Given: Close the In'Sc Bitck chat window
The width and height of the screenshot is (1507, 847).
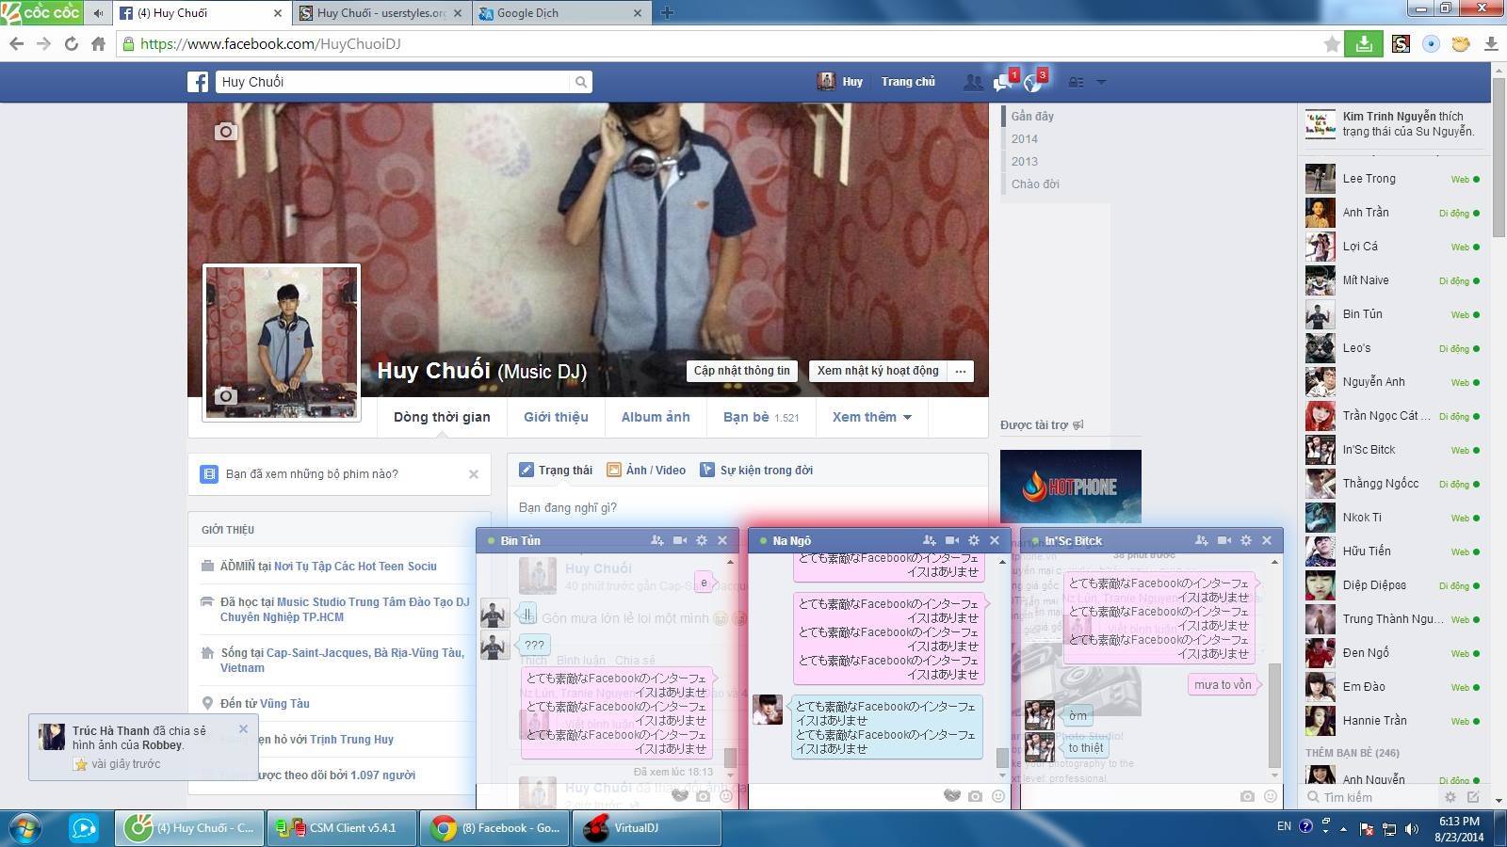Looking at the screenshot, I should point(1267,540).
